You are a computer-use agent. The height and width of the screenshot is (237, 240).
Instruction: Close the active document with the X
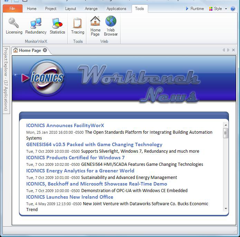pyautogui.click(x=233, y=50)
